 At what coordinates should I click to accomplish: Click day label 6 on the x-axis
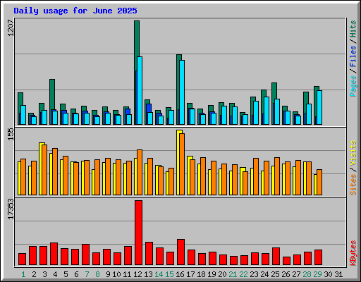pyautogui.click(x=76, y=274)
